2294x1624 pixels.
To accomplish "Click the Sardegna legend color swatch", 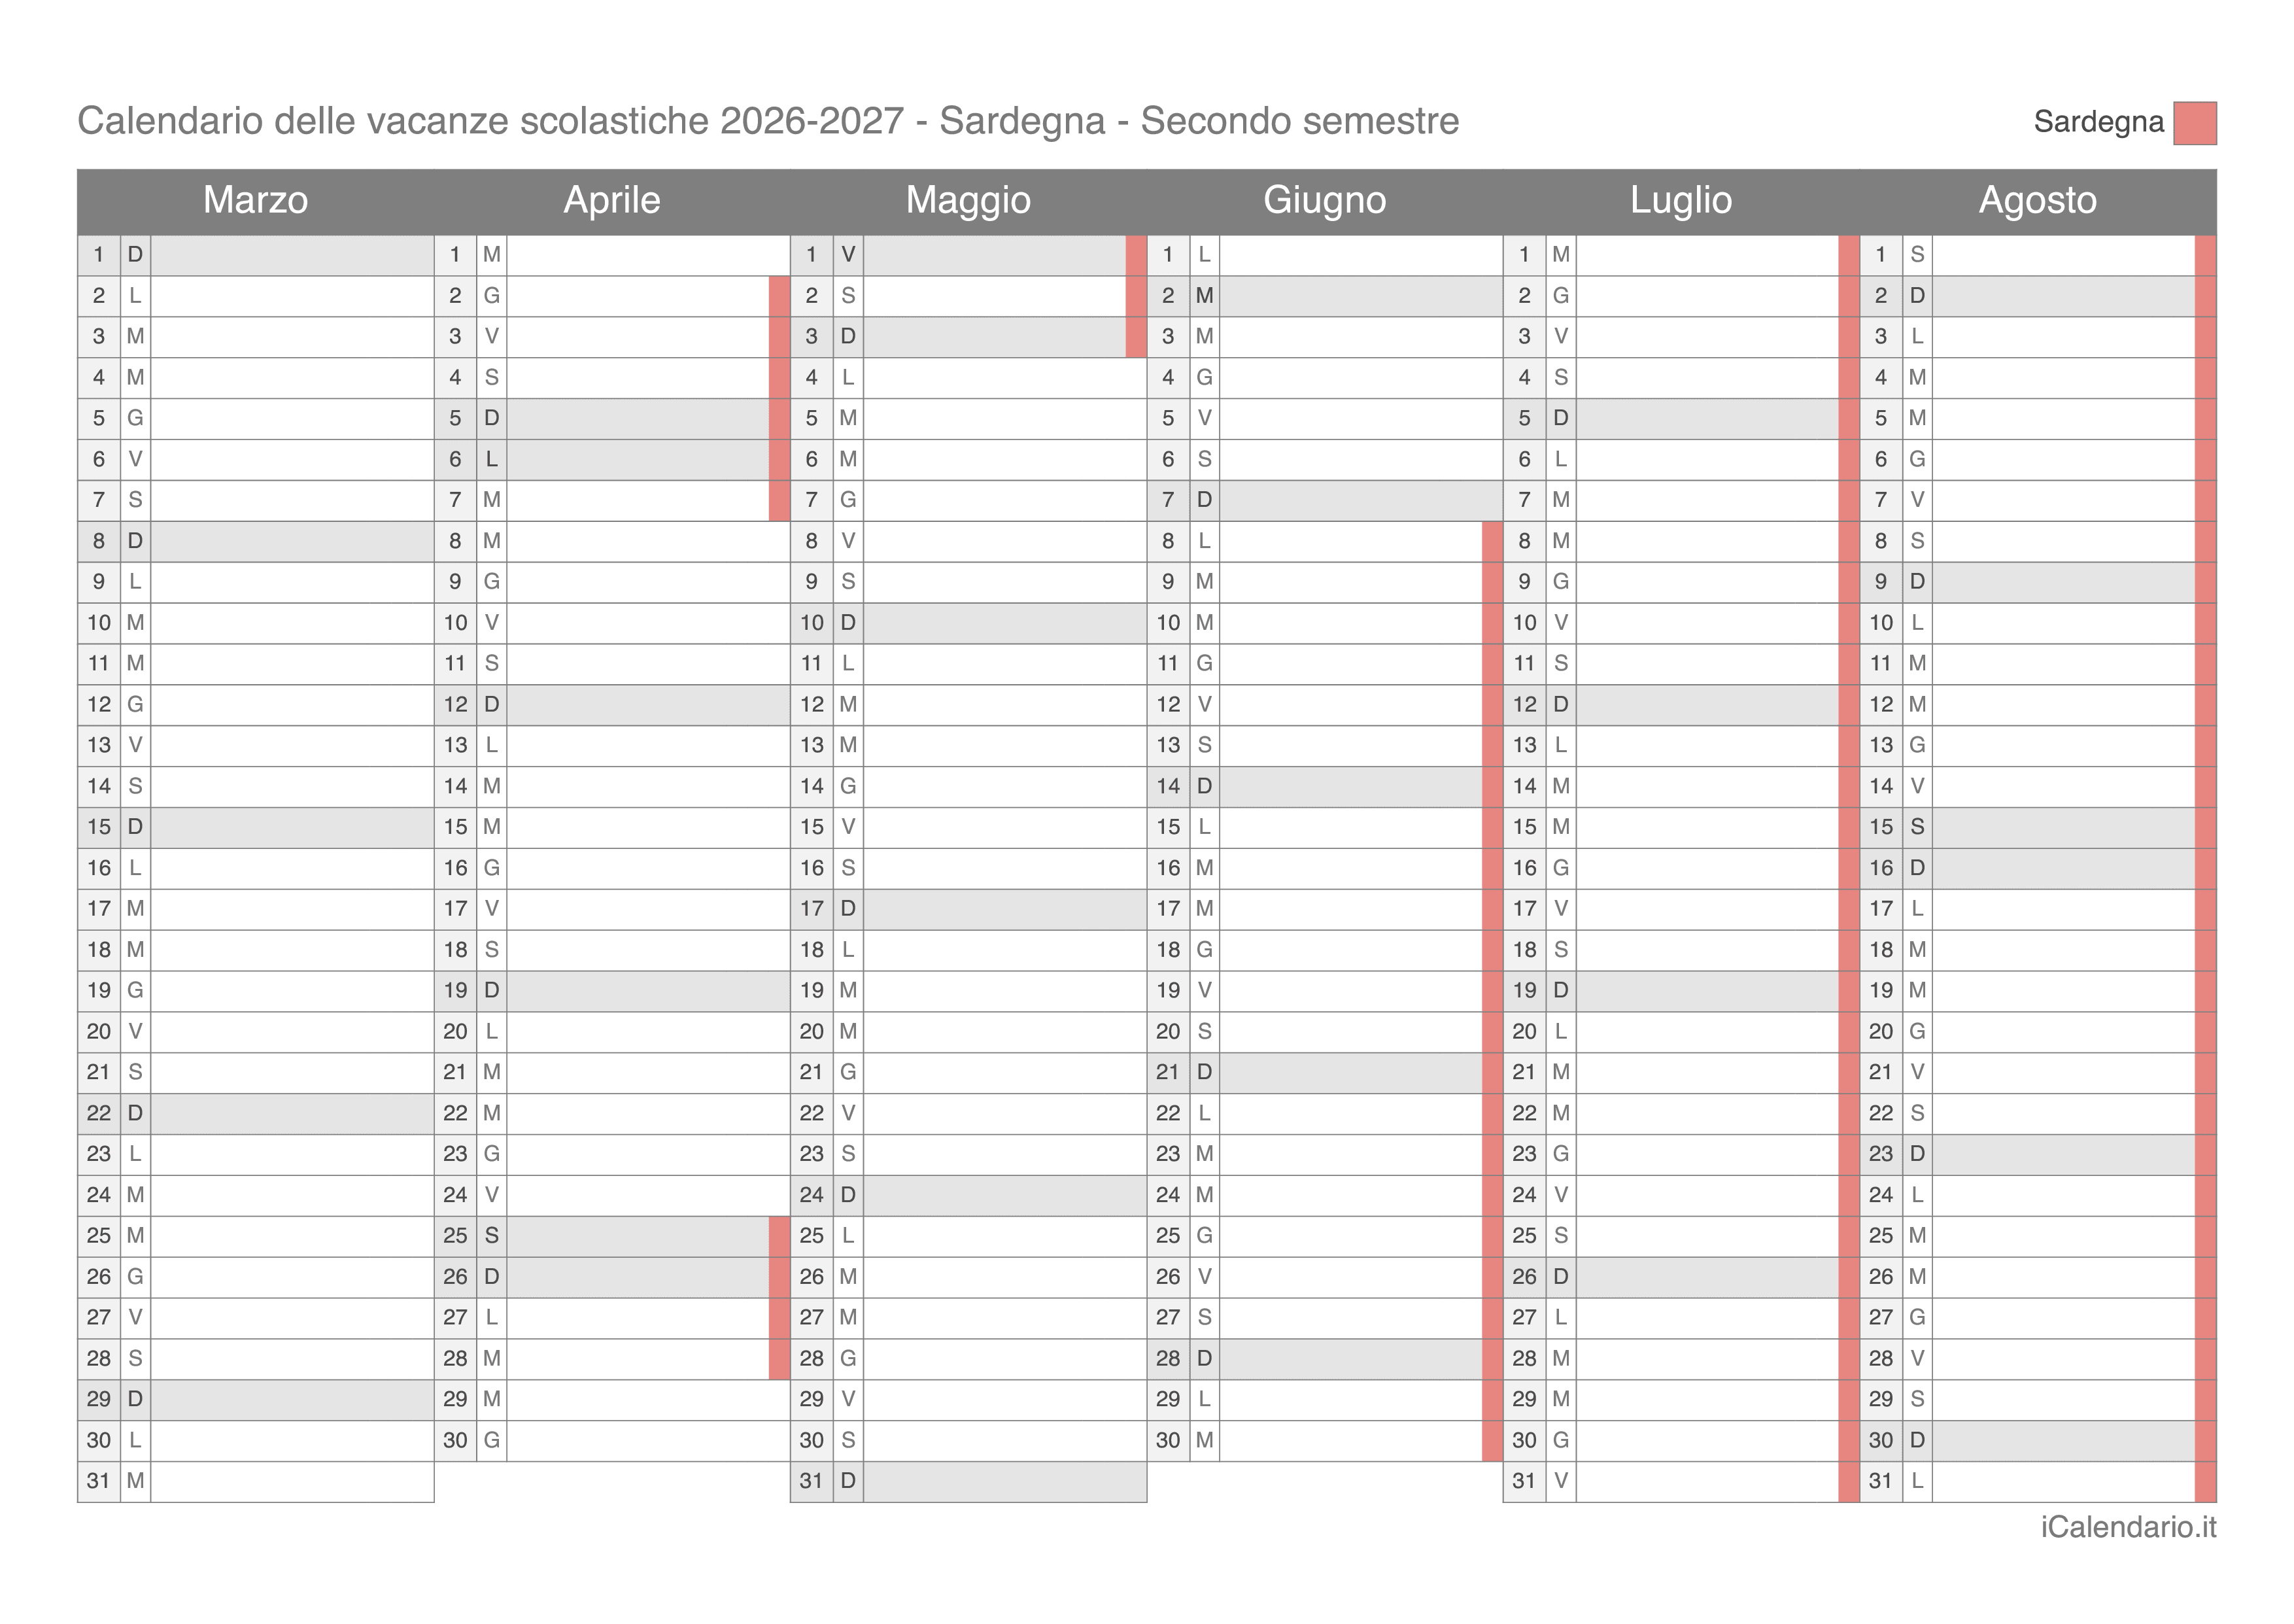I will pyautogui.click(x=2194, y=123).
